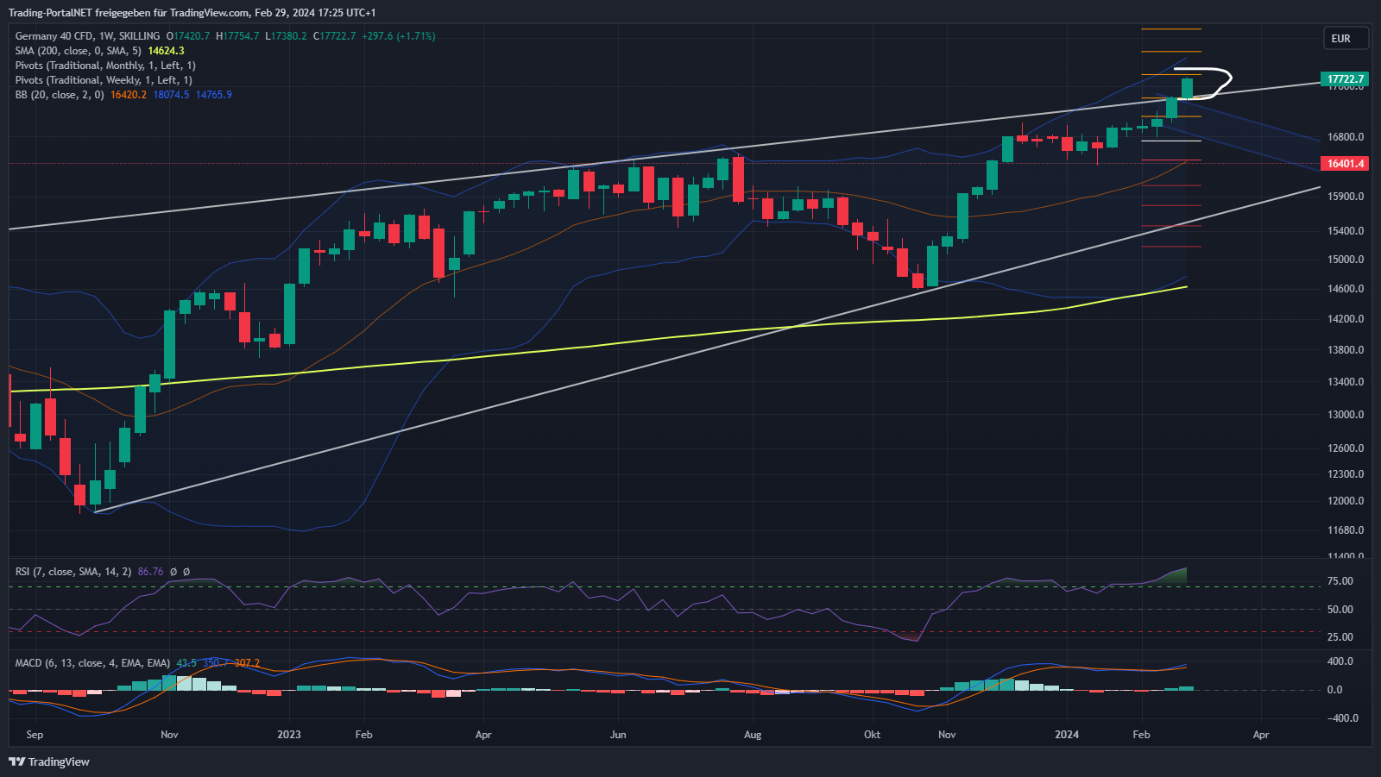Click the 15000.0 price scale label

pos(1345,260)
